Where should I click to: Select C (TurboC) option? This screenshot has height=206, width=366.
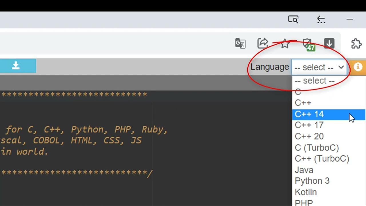pos(317,148)
